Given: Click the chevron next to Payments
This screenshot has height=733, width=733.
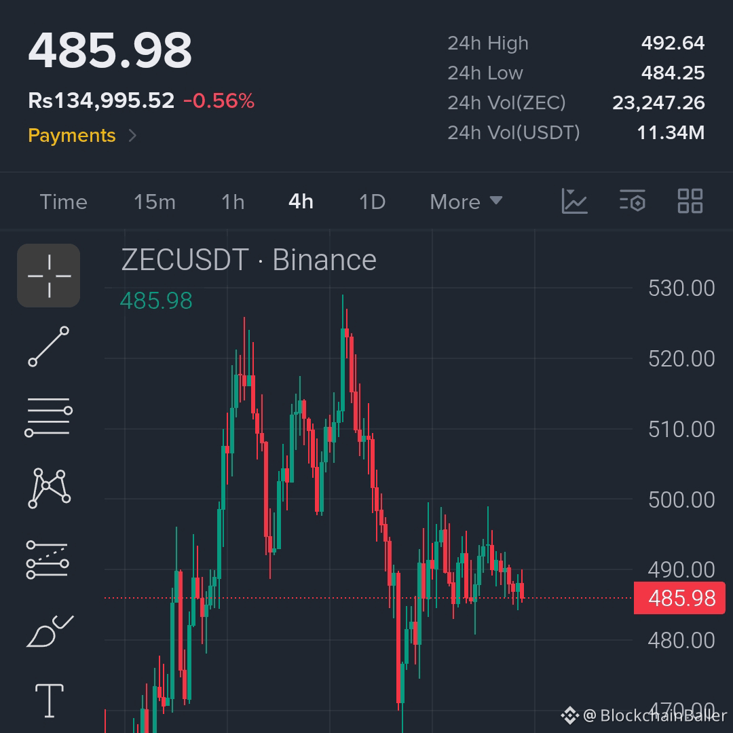Looking at the screenshot, I should 133,136.
